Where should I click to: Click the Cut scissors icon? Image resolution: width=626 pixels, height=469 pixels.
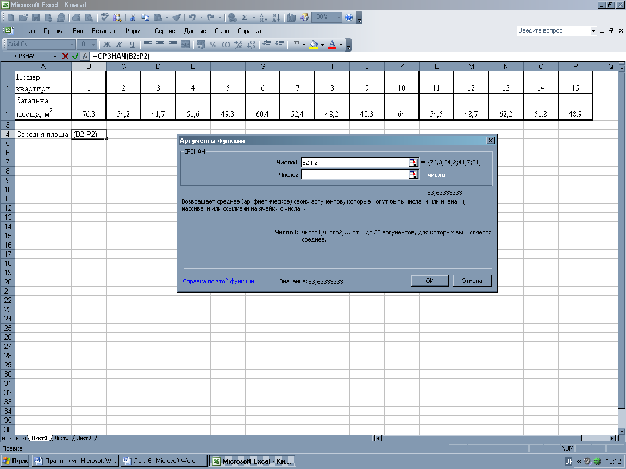click(133, 17)
